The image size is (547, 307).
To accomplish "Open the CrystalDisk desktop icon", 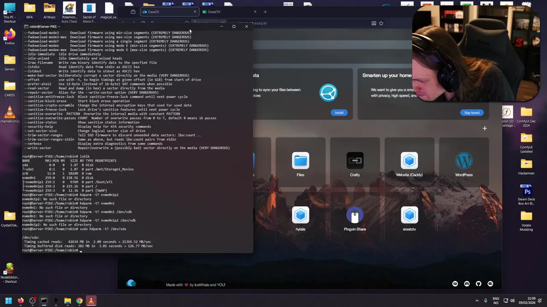I will click(9, 219).
